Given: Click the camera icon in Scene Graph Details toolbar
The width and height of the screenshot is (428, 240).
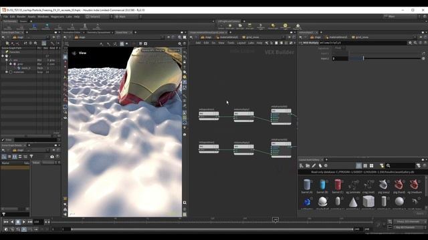Looking at the screenshot, I should point(52,157).
